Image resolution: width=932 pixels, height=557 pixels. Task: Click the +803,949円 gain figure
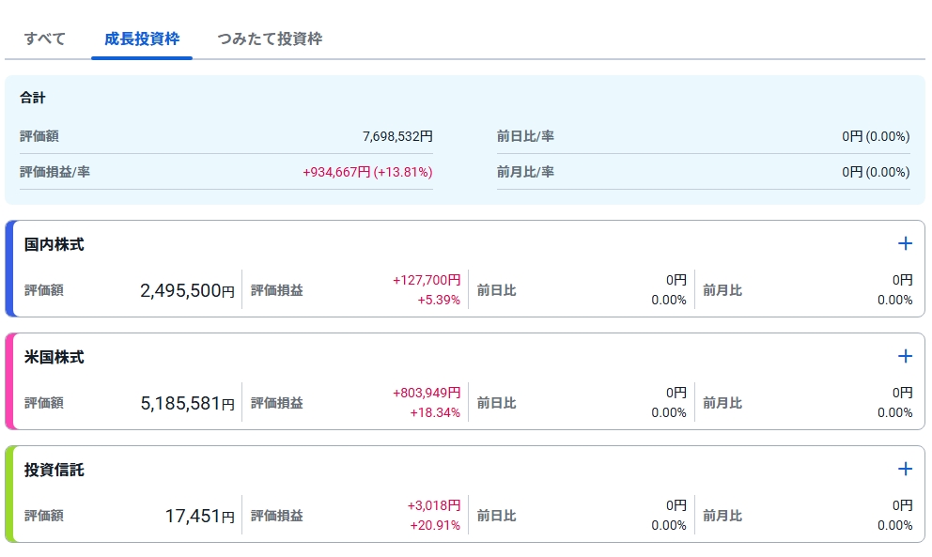(427, 393)
